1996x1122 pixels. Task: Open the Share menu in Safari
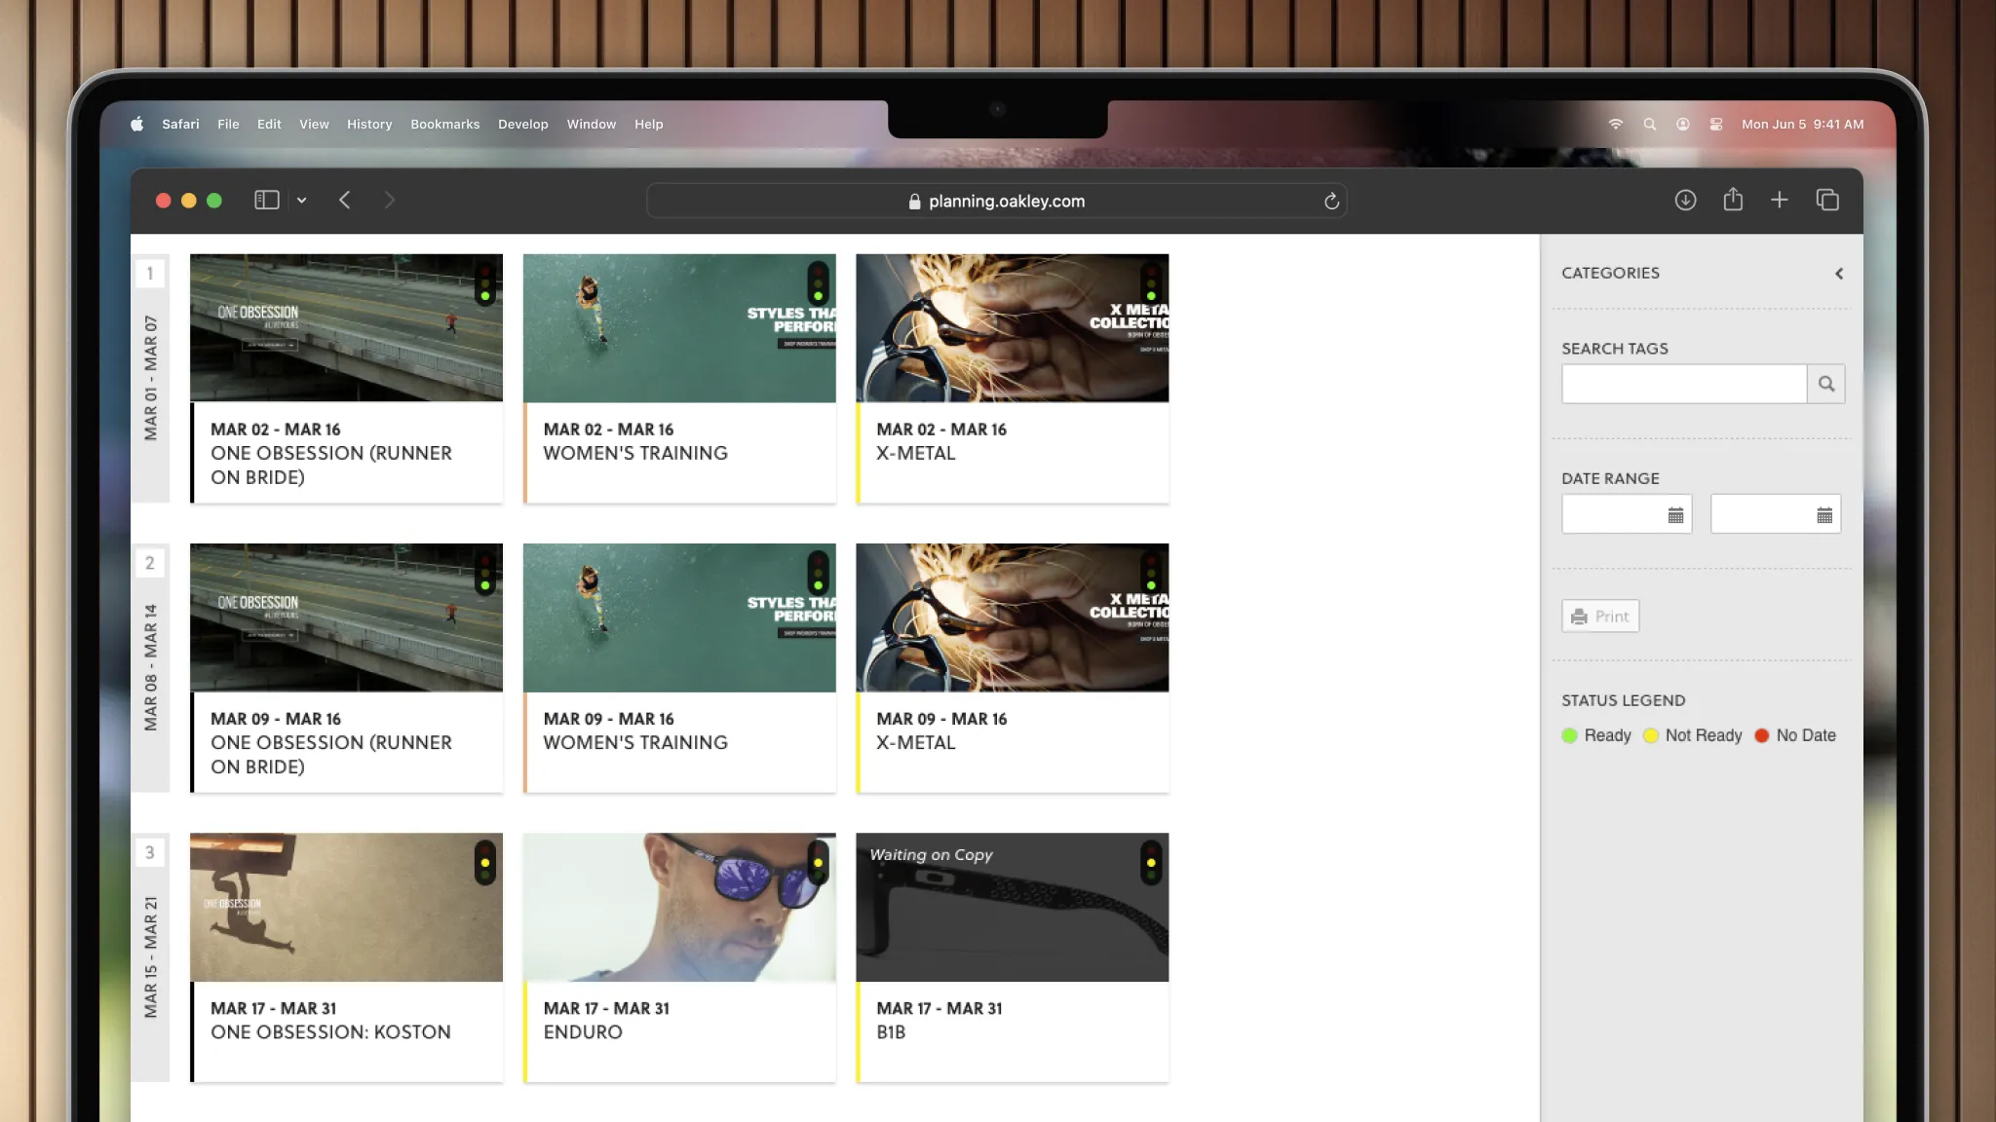(x=1732, y=199)
